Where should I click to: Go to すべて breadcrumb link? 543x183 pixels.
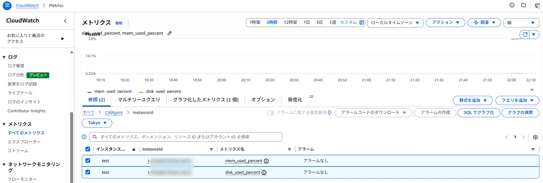[x=88, y=113]
